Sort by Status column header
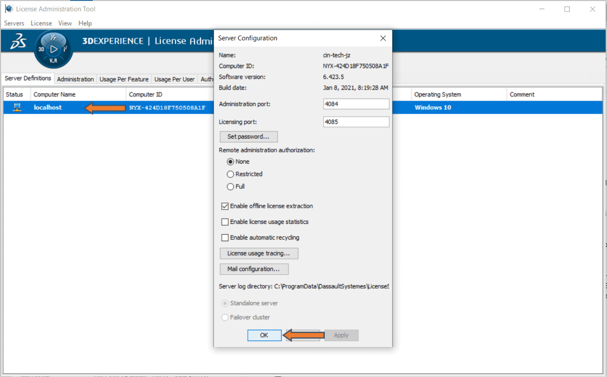607x377 pixels. click(x=17, y=95)
